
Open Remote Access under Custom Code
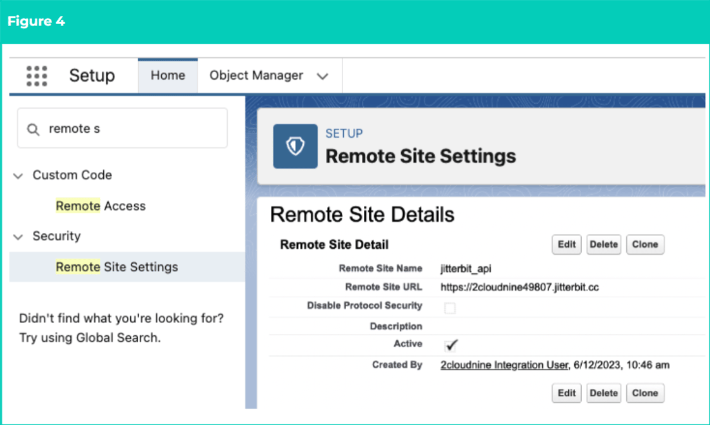101,206
